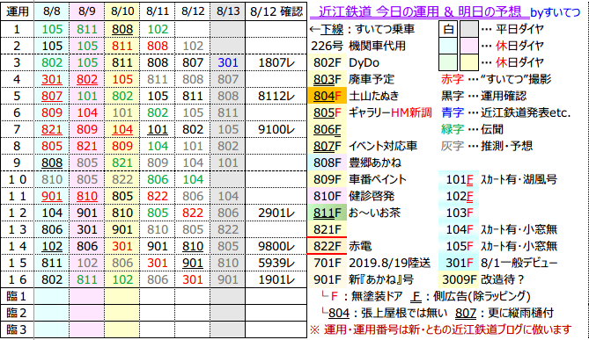Select the 808F 豊郷あかね entry
This screenshot has height=340, width=589.
[x=355, y=163]
